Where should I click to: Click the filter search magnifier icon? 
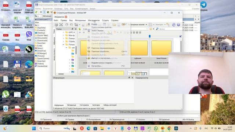click(157, 29)
